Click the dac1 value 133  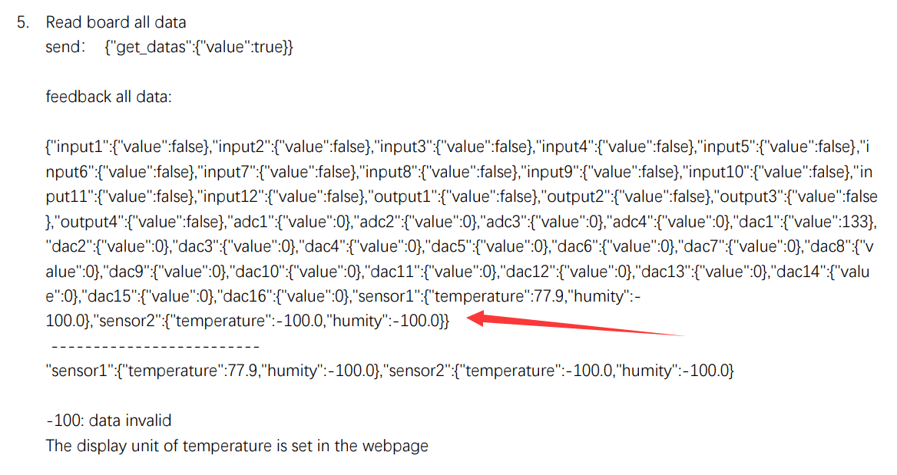(860, 221)
